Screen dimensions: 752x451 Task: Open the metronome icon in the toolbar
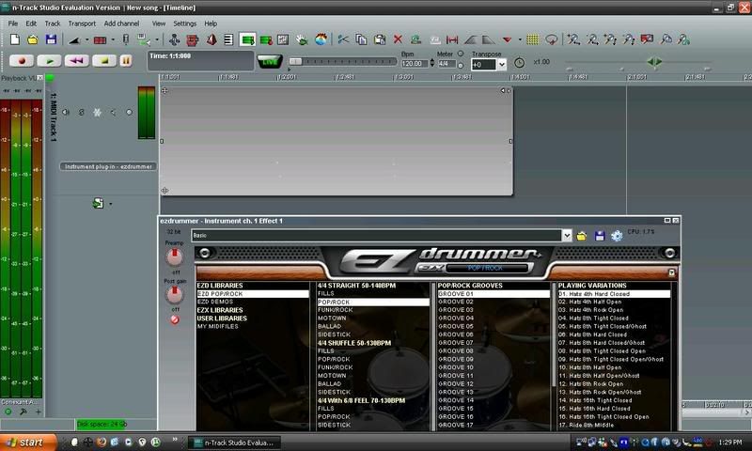pos(211,39)
